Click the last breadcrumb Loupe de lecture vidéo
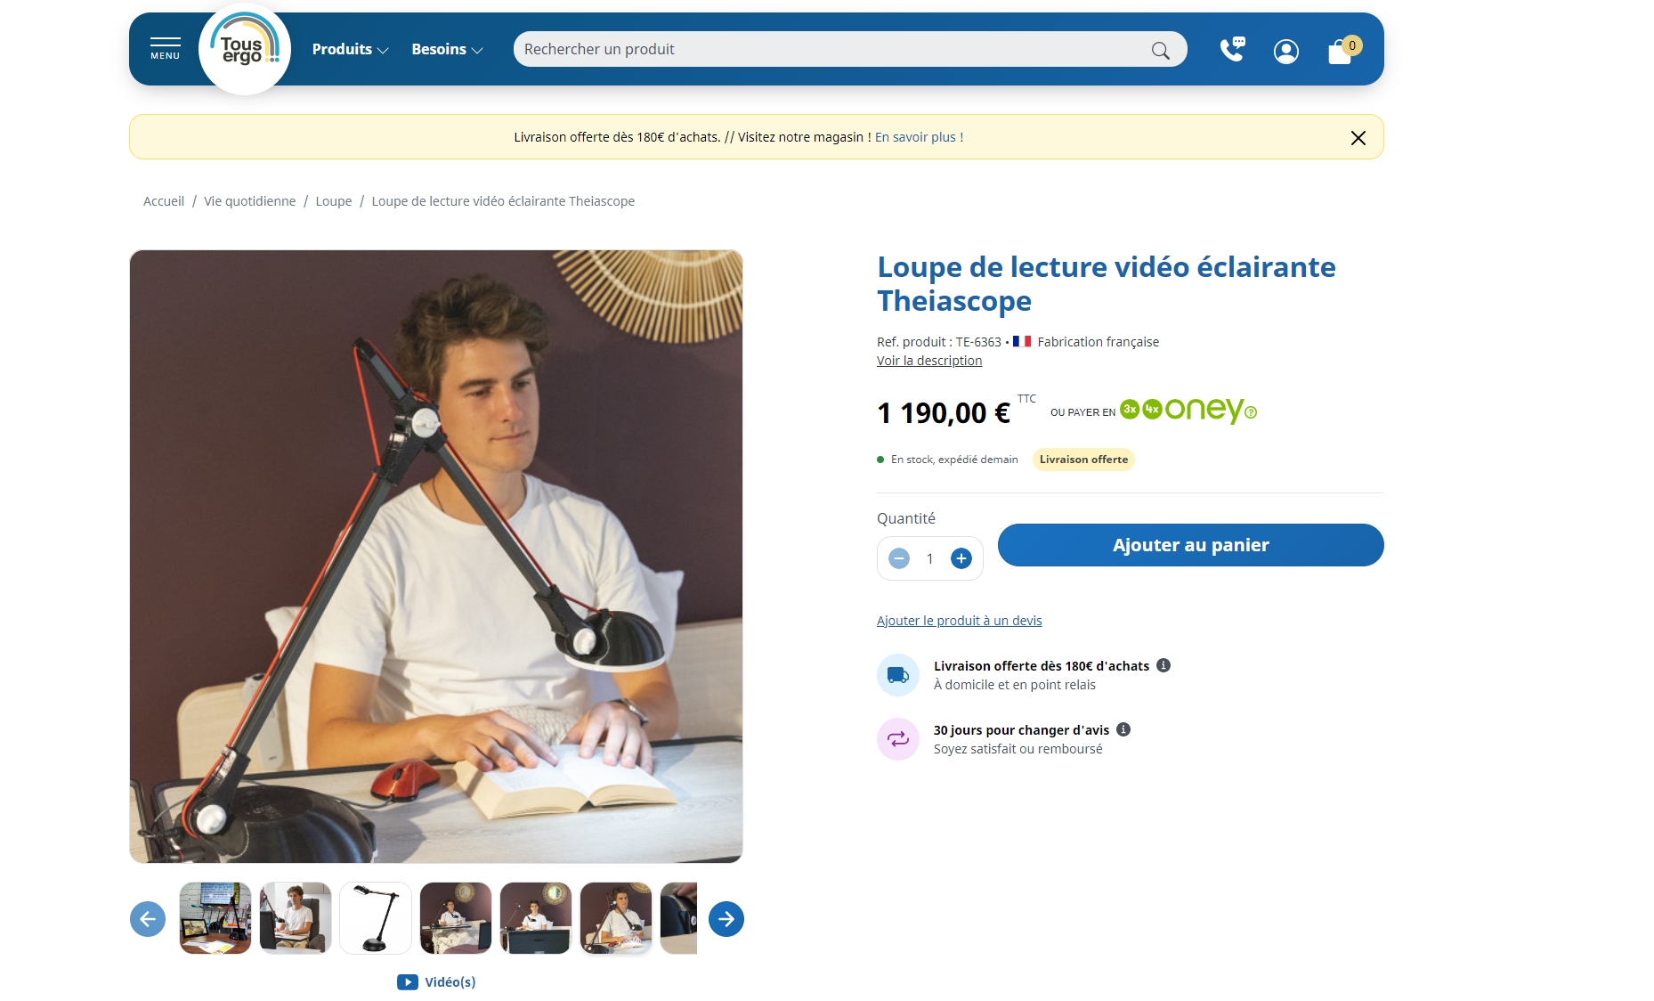 (x=503, y=201)
